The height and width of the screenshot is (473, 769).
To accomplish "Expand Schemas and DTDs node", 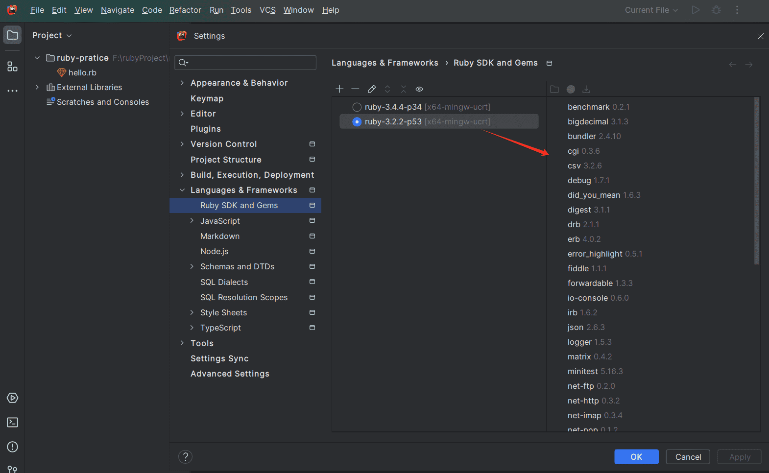I will [192, 266].
